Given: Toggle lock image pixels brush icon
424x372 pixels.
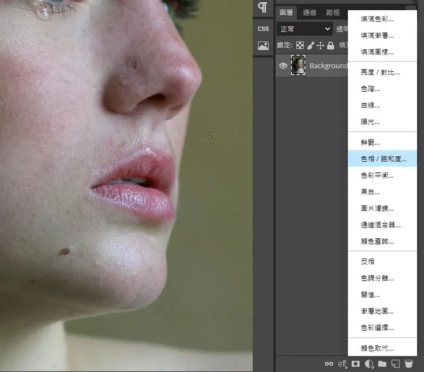Looking at the screenshot, I should point(311,45).
